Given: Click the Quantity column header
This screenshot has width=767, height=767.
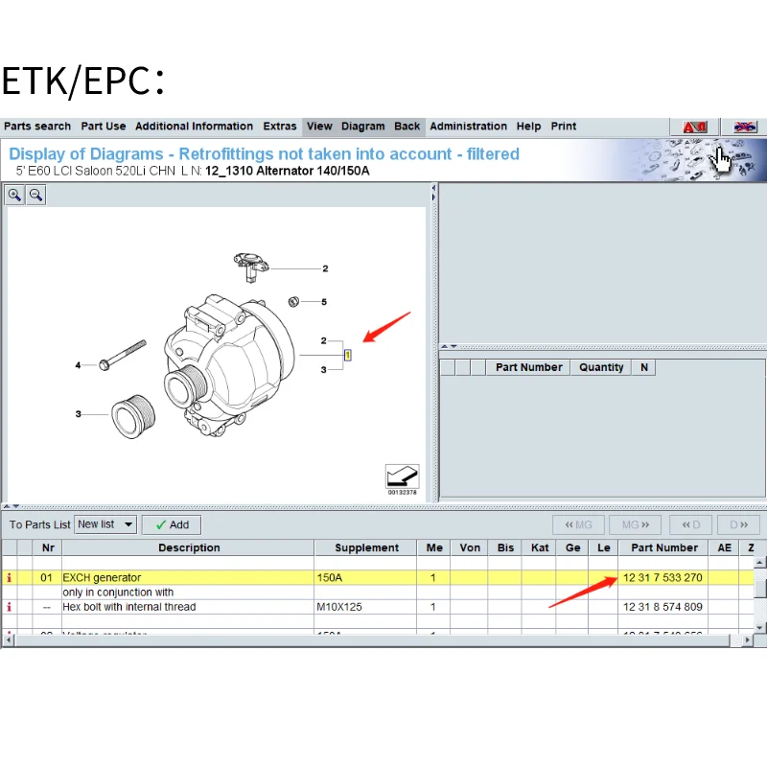Looking at the screenshot, I should [601, 367].
